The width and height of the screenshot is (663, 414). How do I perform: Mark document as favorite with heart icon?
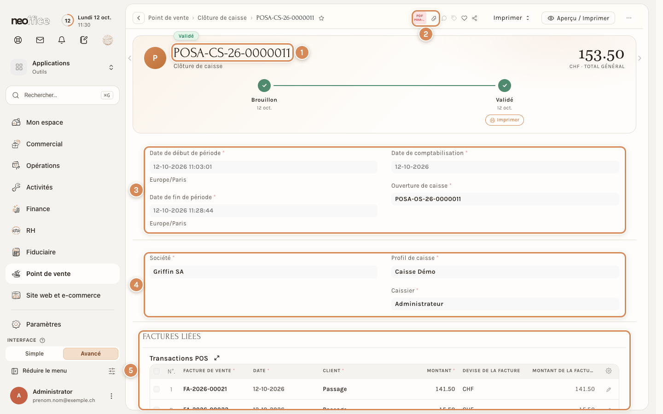(x=464, y=18)
